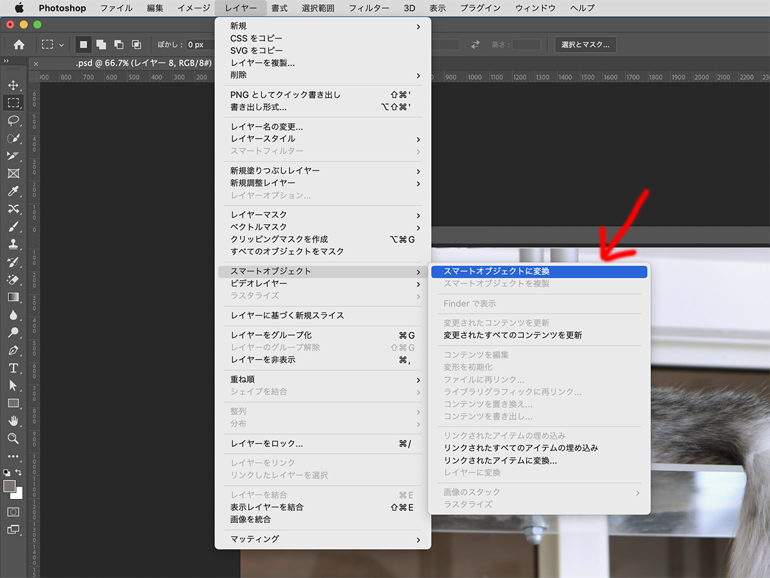Select the Pen tool

[13, 351]
